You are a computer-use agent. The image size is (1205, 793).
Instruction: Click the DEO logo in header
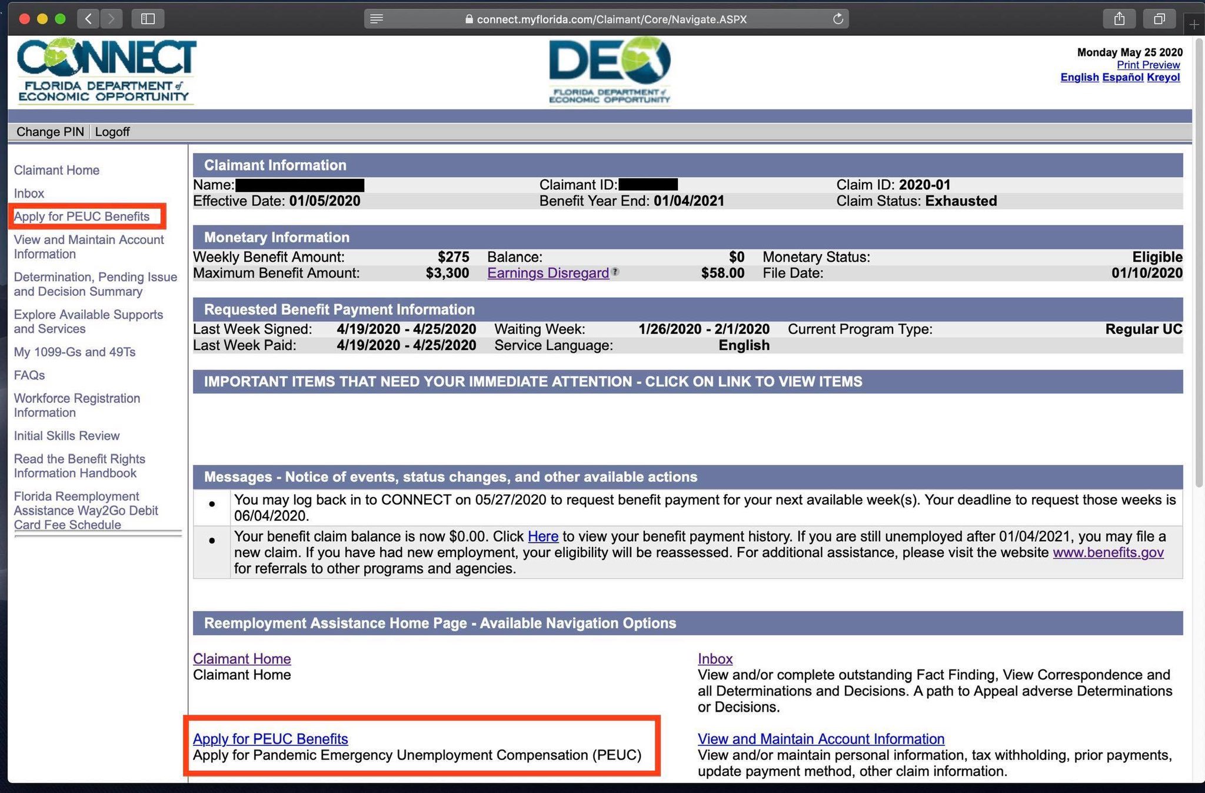pos(610,71)
